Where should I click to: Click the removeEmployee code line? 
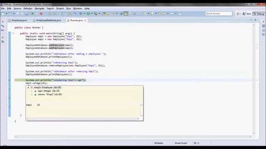(65, 65)
